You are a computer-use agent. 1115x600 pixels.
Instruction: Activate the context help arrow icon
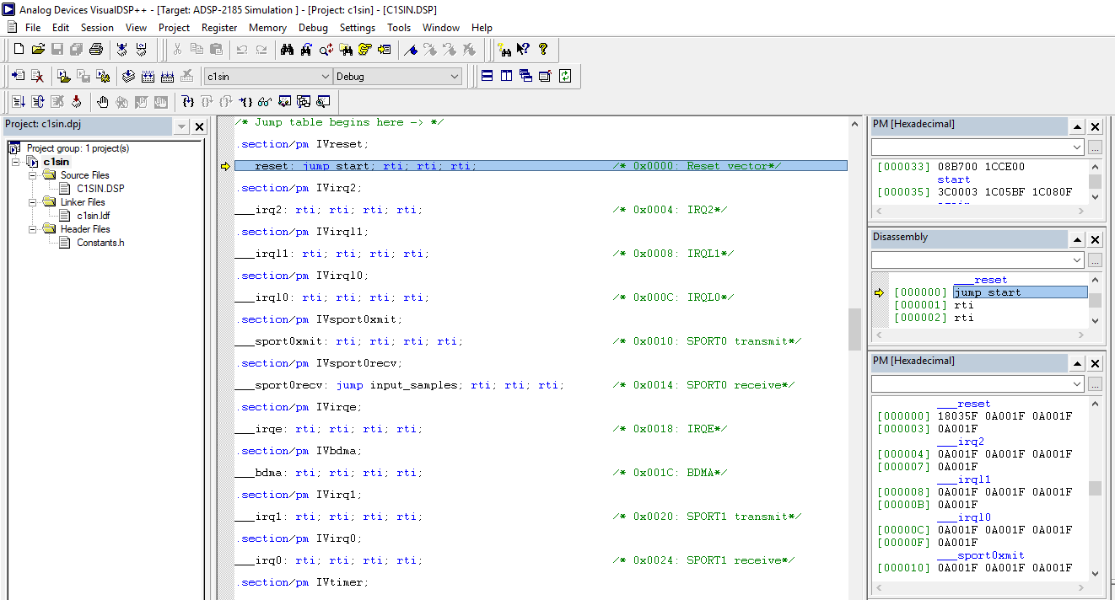pyautogui.click(x=523, y=50)
